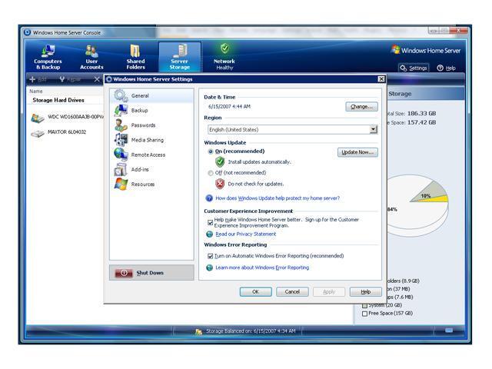This screenshot has width=492, height=369.
Task: Click the Passwords icon in settings list
Action: point(121,125)
